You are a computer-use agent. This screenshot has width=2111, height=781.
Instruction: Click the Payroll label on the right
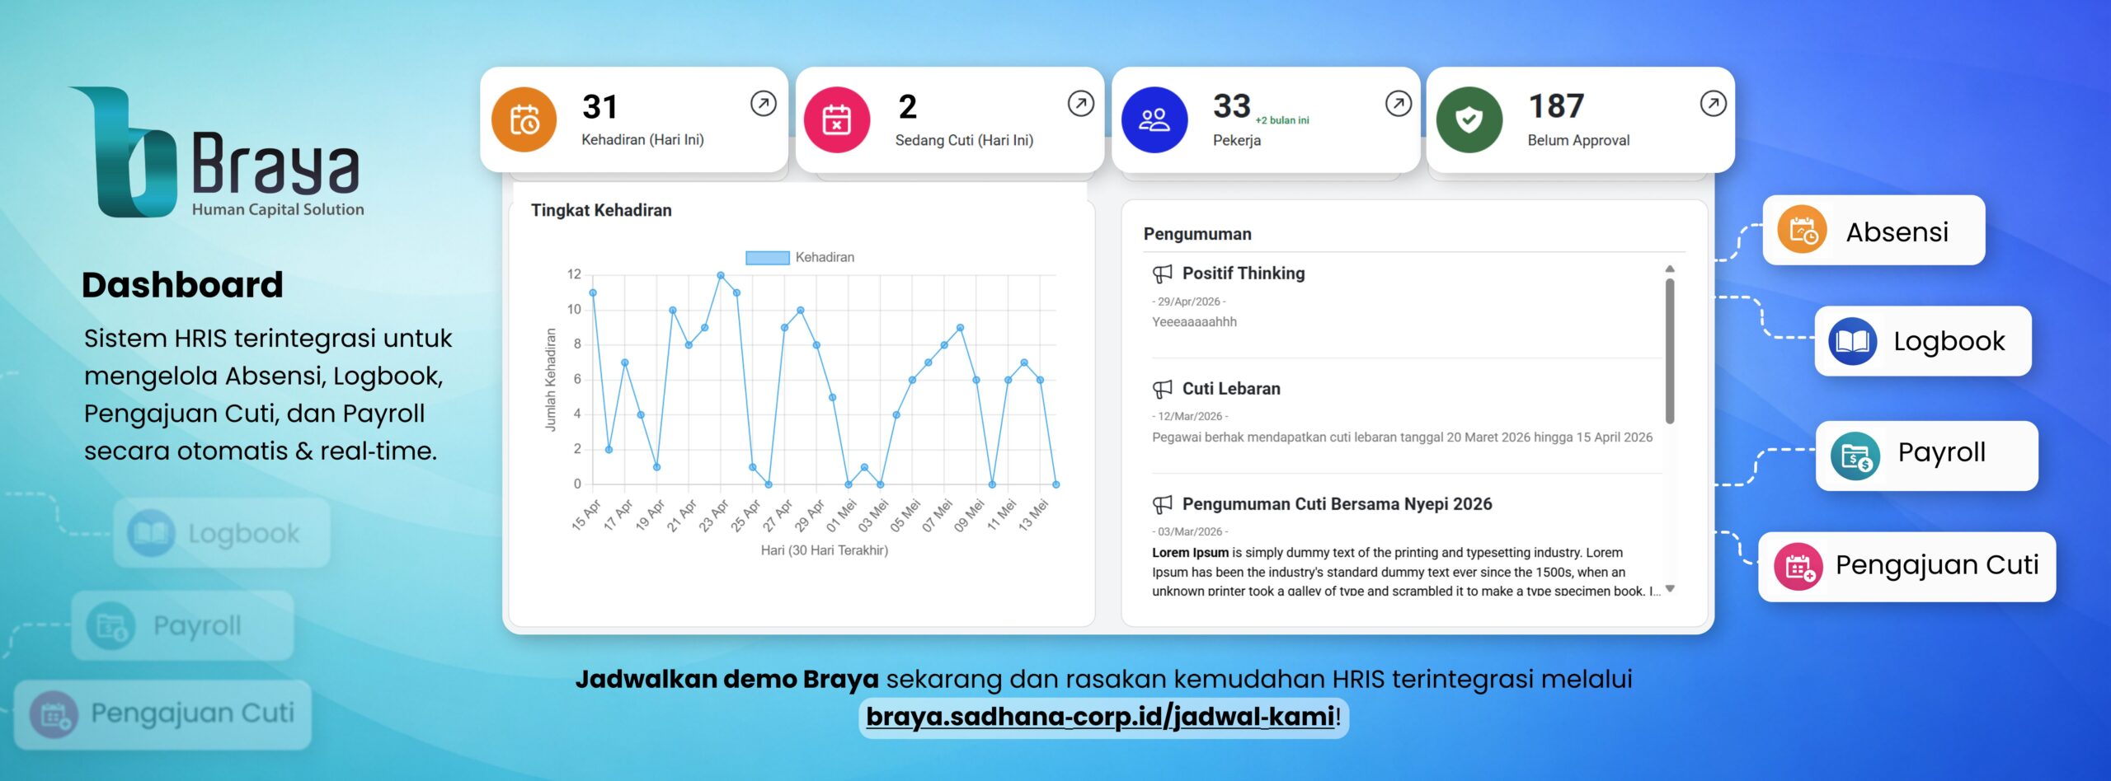[1941, 452]
